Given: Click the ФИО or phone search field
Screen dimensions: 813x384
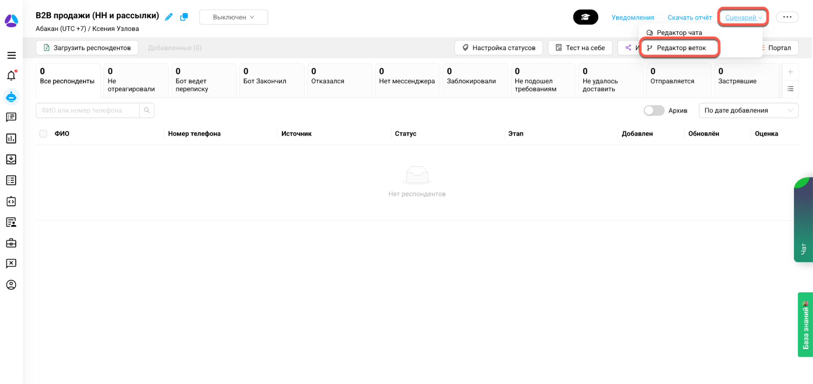Looking at the screenshot, I should [x=88, y=111].
